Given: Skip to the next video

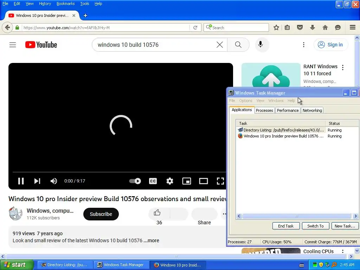Looking at the screenshot, I should (x=37, y=181).
